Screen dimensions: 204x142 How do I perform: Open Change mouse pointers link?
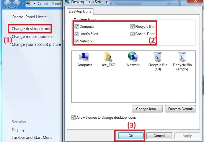tap(32, 36)
